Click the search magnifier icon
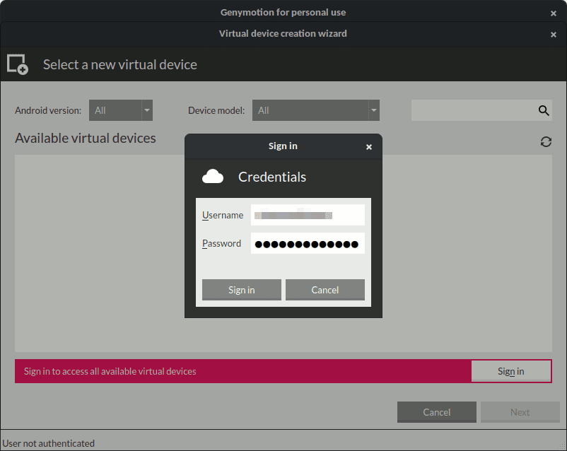Screen dimensions: 567x451 (x=544, y=110)
